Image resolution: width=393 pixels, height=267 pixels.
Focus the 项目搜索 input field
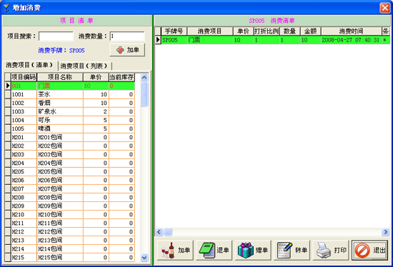click(56, 36)
